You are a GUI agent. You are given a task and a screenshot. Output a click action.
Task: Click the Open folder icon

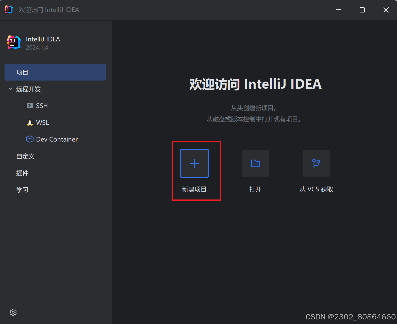[x=255, y=163]
